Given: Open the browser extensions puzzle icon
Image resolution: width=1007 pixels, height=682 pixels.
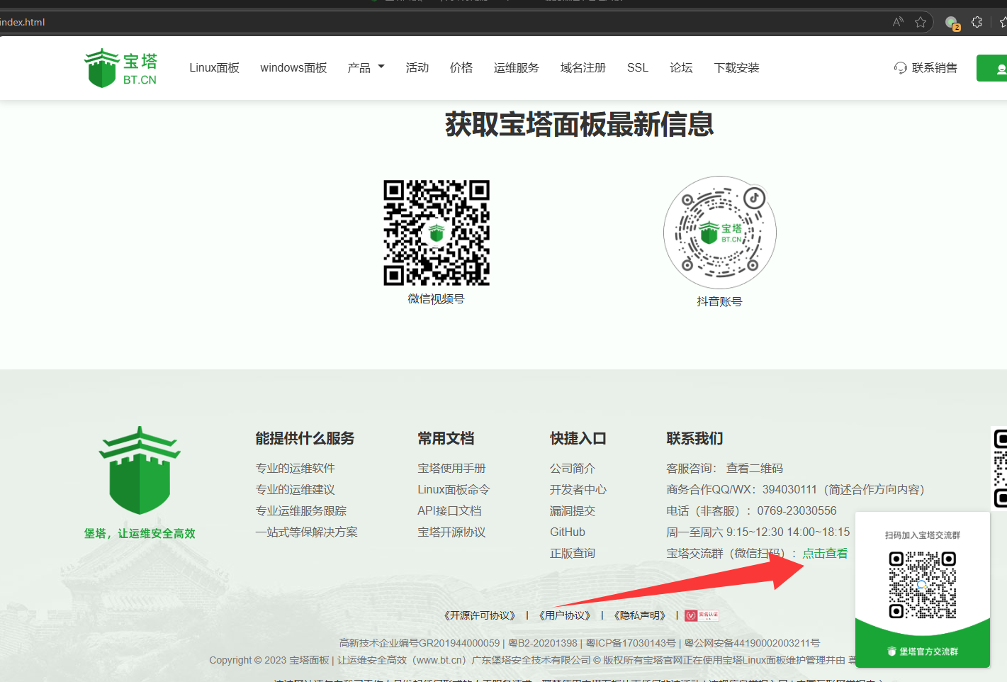Looking at the screenshot, I should 977,22.
